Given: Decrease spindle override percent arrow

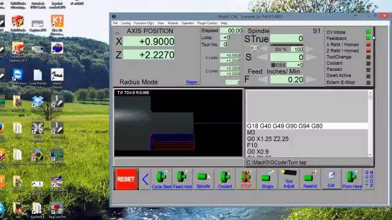Looking at the screenshot, I should click(x=264, y=49).
